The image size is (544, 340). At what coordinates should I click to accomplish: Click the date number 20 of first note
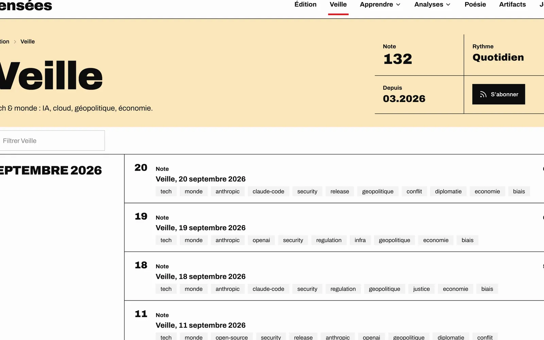coord(141,168)
